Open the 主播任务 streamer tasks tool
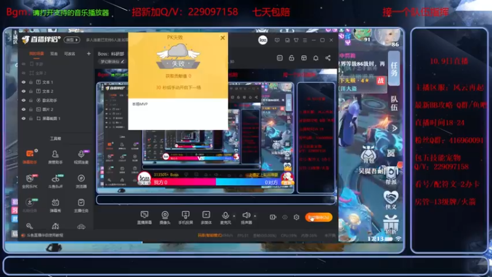 click(x=81, y=205)
